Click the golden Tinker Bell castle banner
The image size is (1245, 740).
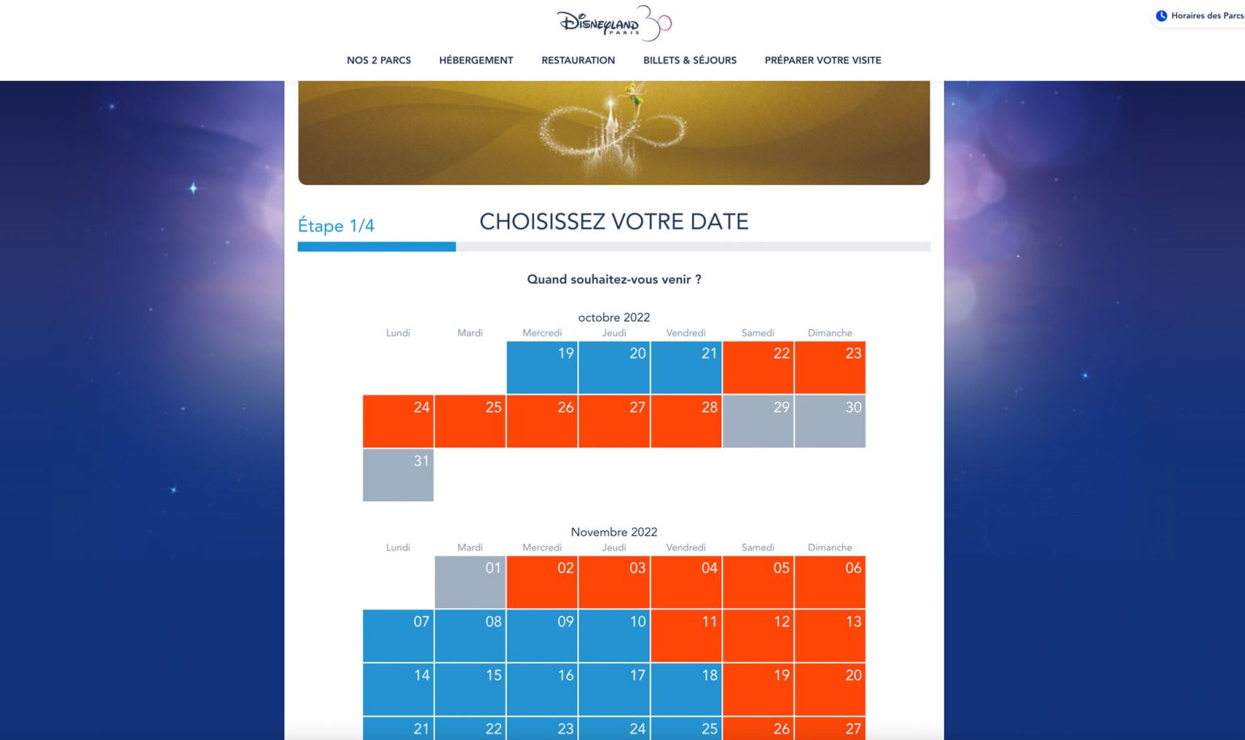[x=614, y=132]
